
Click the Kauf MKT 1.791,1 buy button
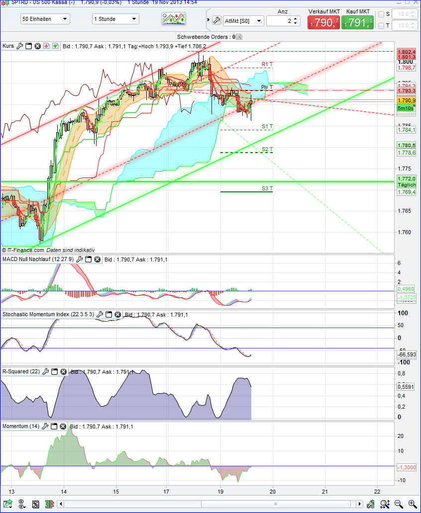pyautogui.click(x=357, y=22)
